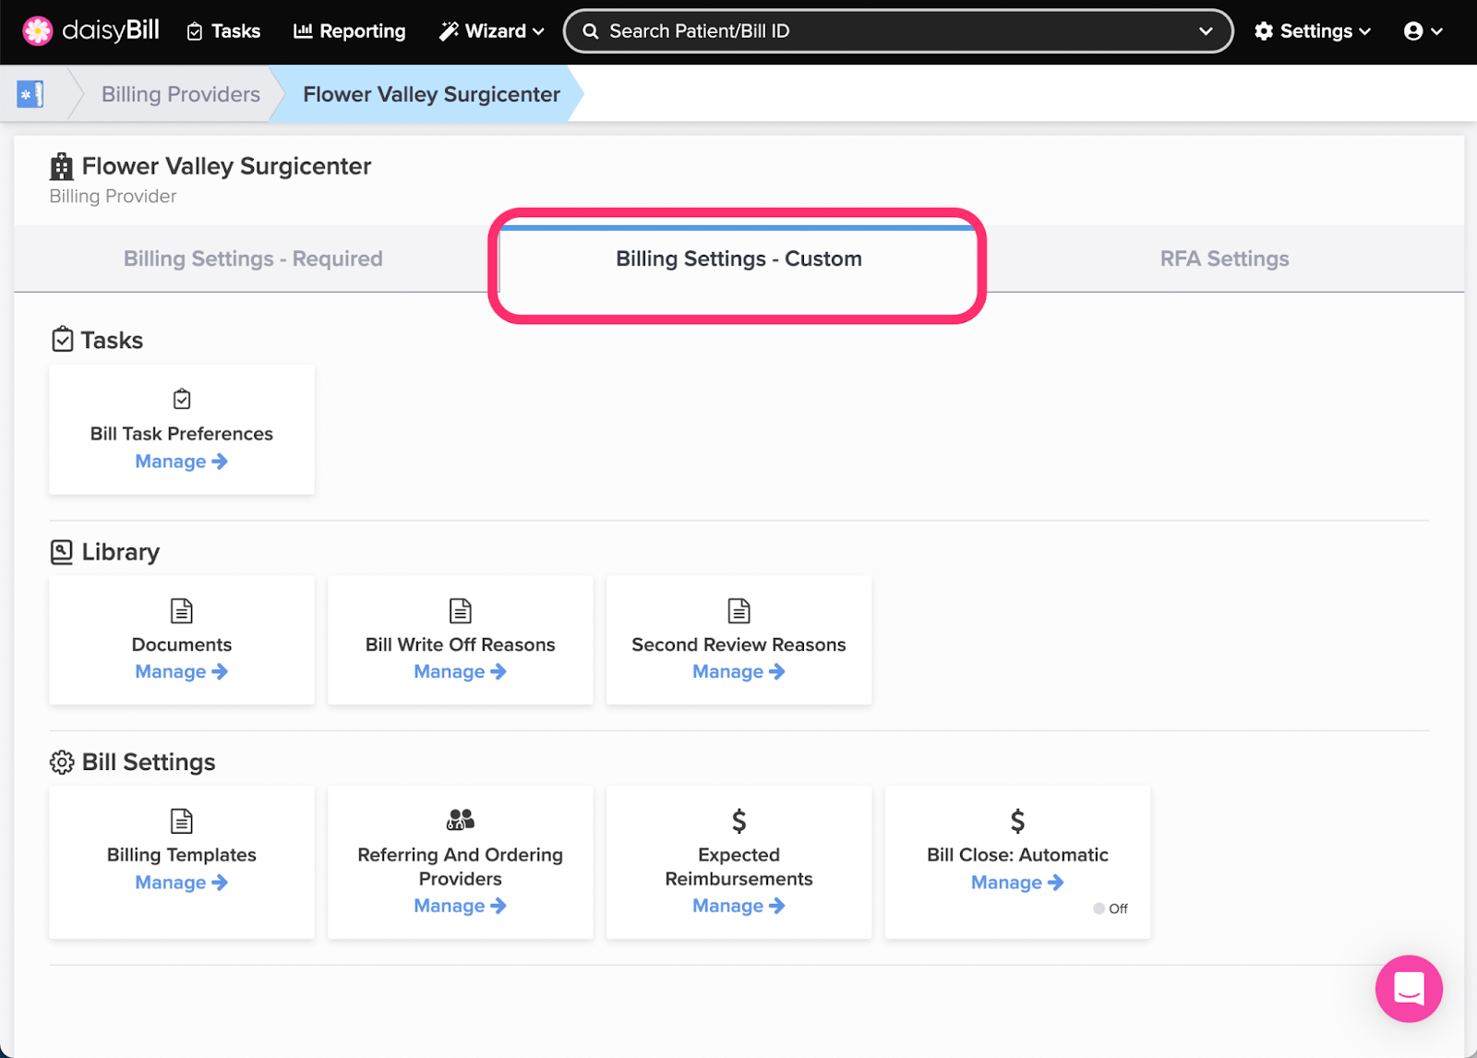Click Referring And Ordering Providers icon
1477x1058 pixels.
461,820
